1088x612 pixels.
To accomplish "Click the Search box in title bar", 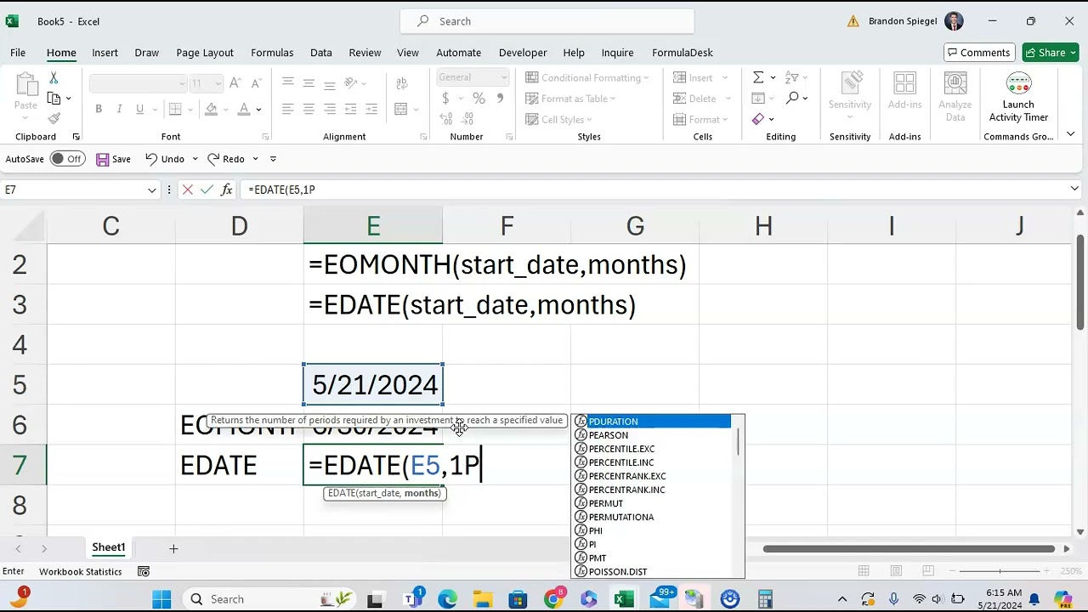I will click(547, 21).
